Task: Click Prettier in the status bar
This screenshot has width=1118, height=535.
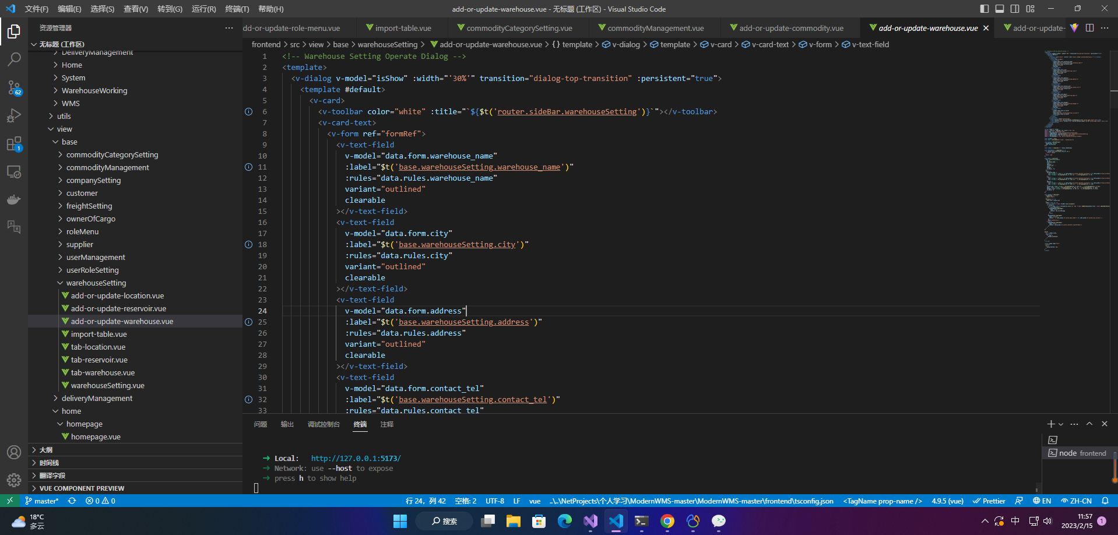Action: pyautogui.click(x=989, y=501)
